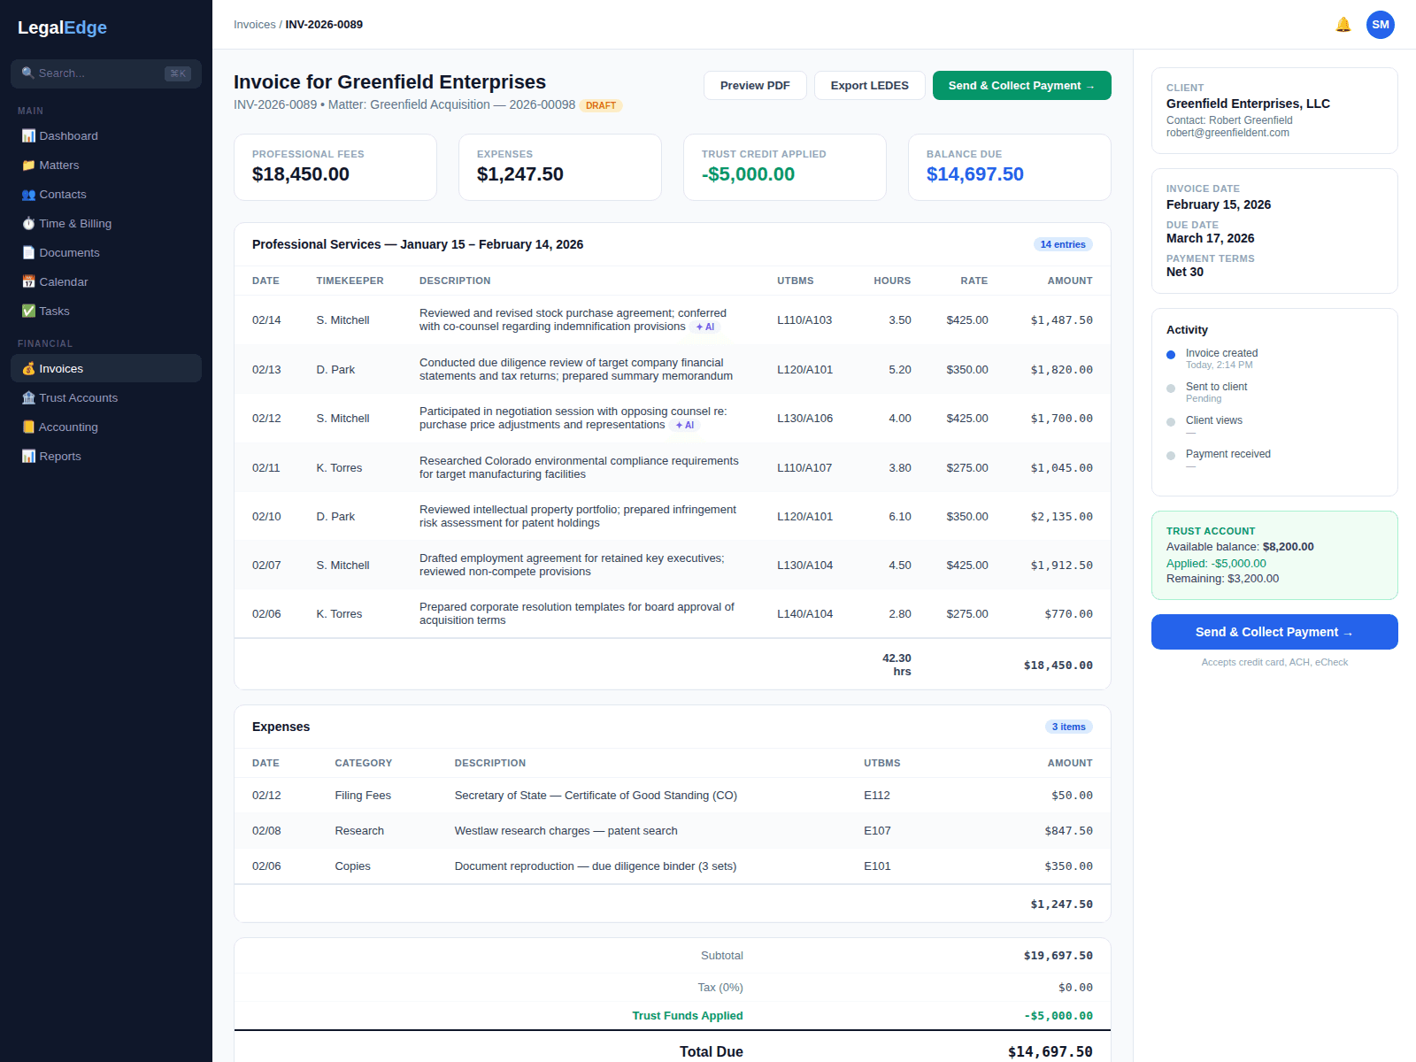The height and width of the screenshot is (1062, 1416).
Task: Open the SM user avatar
Action: pyautogui.click(x=1380, y=25)
